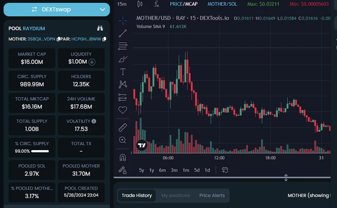Collapse the drawing toolbar arrow
This screenshot has height=208, width=337.
(131, 153)
